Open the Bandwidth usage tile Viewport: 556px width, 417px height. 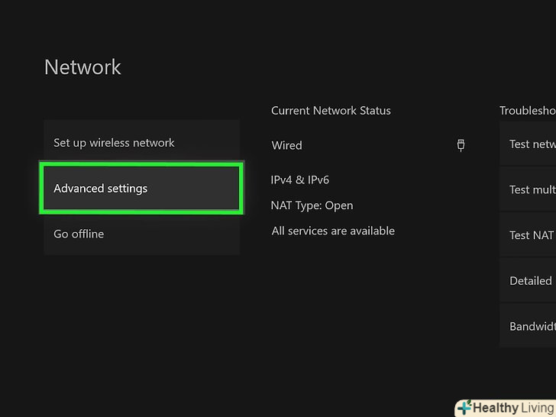pos(530,326)
